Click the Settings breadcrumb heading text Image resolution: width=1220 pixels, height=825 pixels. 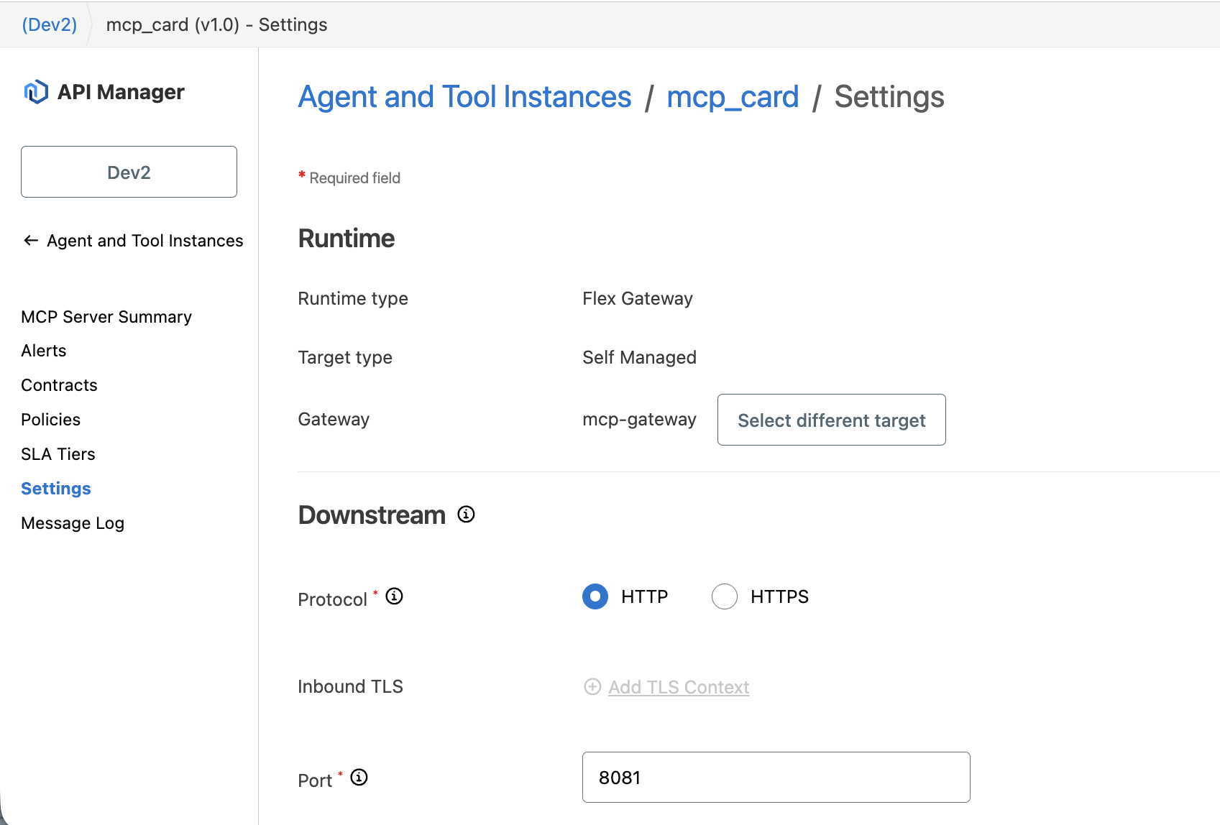[x=889, y=97]
